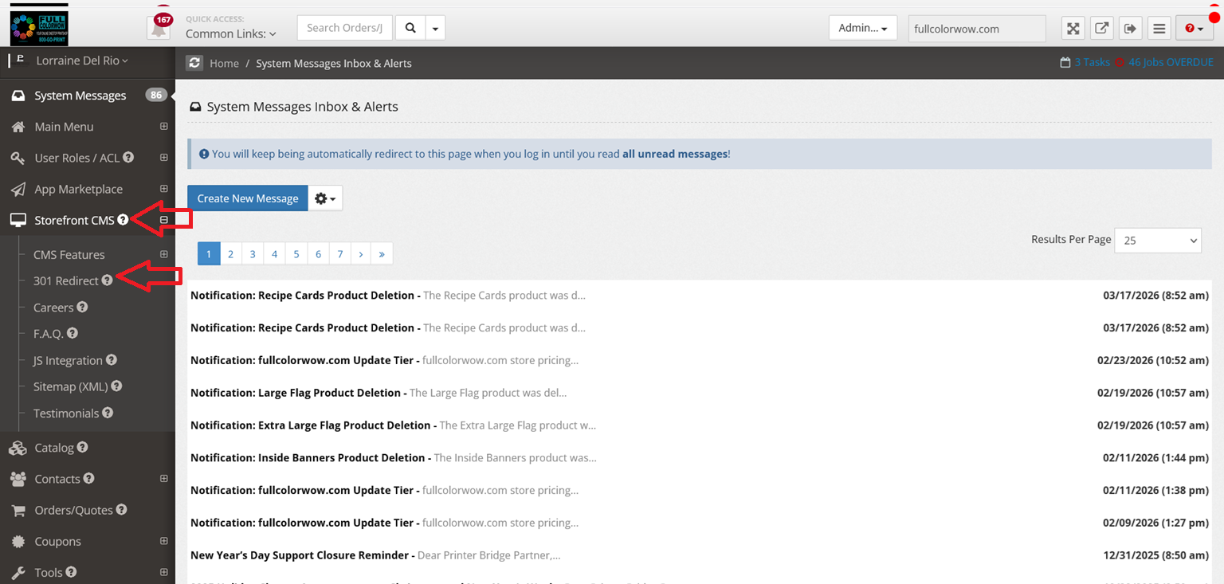Click the refresh icon beside Home
Screen dimensions: 1224x584
[194, 63]
